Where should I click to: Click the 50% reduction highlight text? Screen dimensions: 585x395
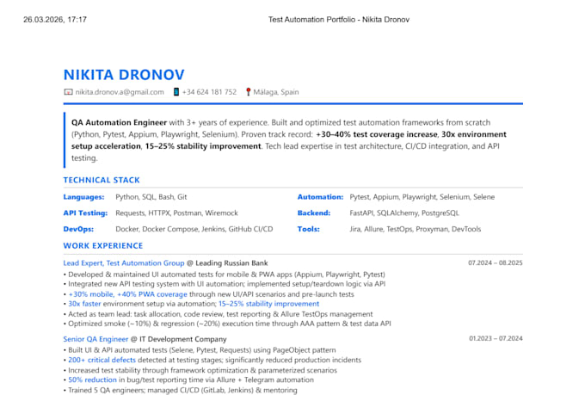pyautogui.click(x=93, y=380)
